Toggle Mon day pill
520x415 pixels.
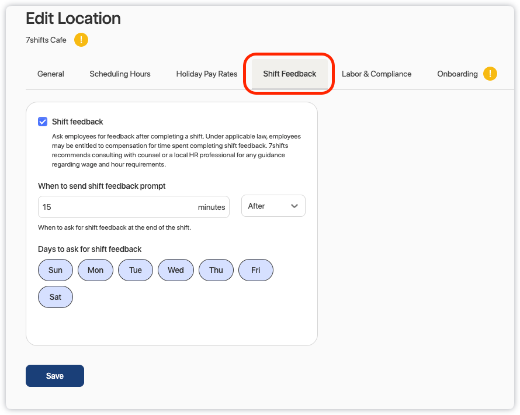[x=95, y=270]
